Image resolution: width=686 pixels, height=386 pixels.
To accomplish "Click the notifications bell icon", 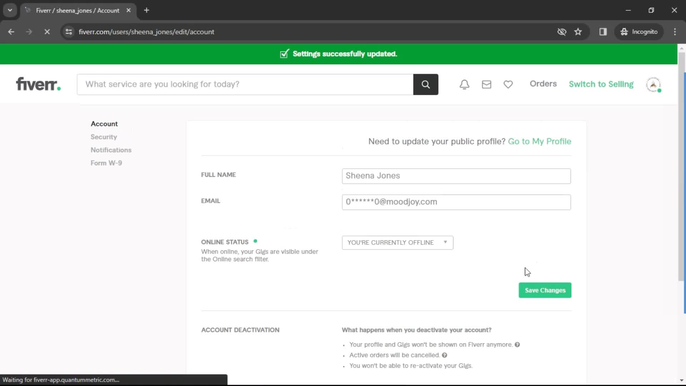I will coord(464,84).
